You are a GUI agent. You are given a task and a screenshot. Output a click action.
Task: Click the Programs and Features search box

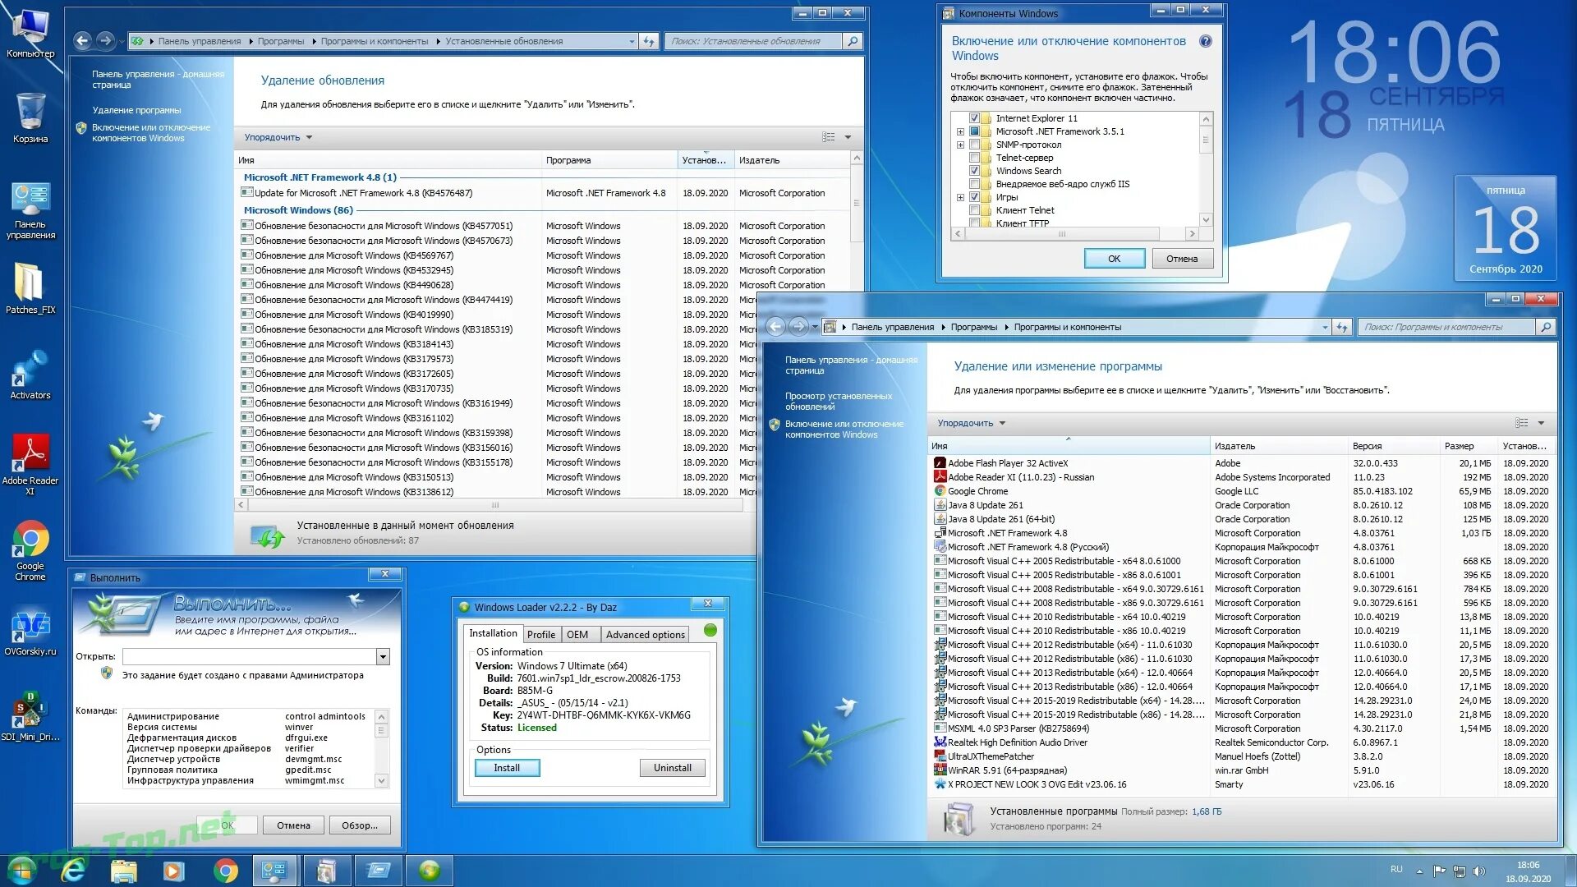[x=1446, y=327]
